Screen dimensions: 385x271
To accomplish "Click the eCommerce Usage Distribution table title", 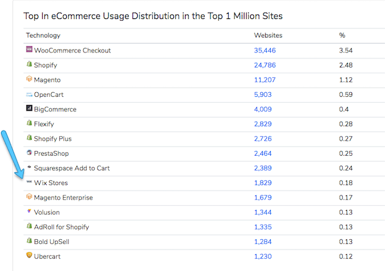I will [x=153, y=16].
